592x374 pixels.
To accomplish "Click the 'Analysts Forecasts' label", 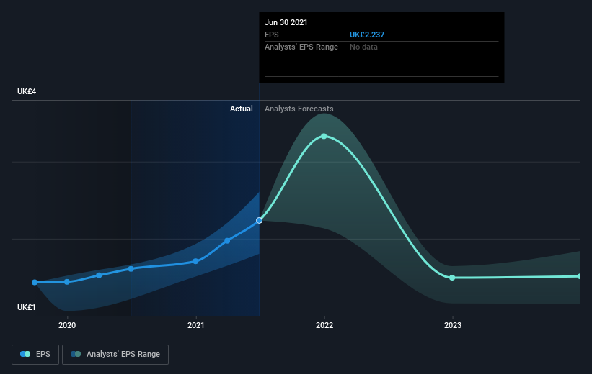I will click(x=299, y=109).
